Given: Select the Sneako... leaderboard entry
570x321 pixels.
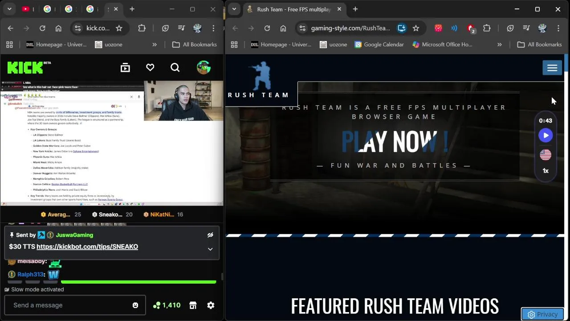Looking at the screenshot, I should 112,214.
